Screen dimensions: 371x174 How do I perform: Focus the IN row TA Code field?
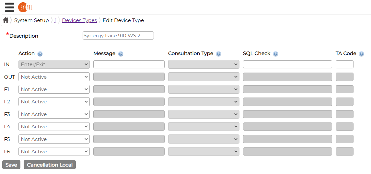click(344, 64)
